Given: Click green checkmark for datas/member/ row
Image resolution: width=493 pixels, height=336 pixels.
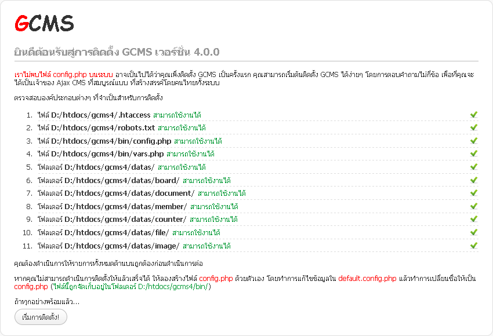Looking at the screenshot, I should [x=474, y=206].
